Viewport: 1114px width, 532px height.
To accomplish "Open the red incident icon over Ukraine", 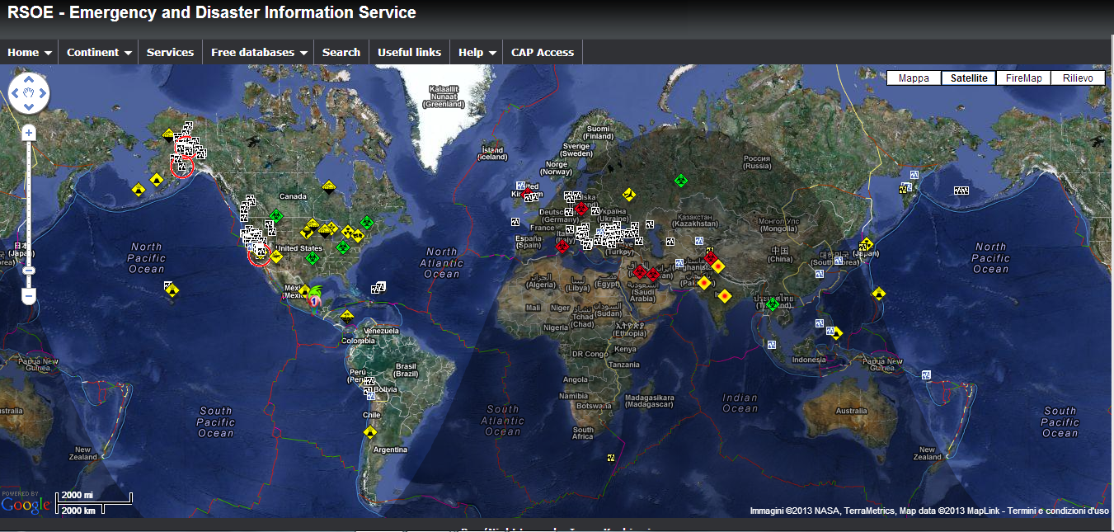I will [582, 209].
